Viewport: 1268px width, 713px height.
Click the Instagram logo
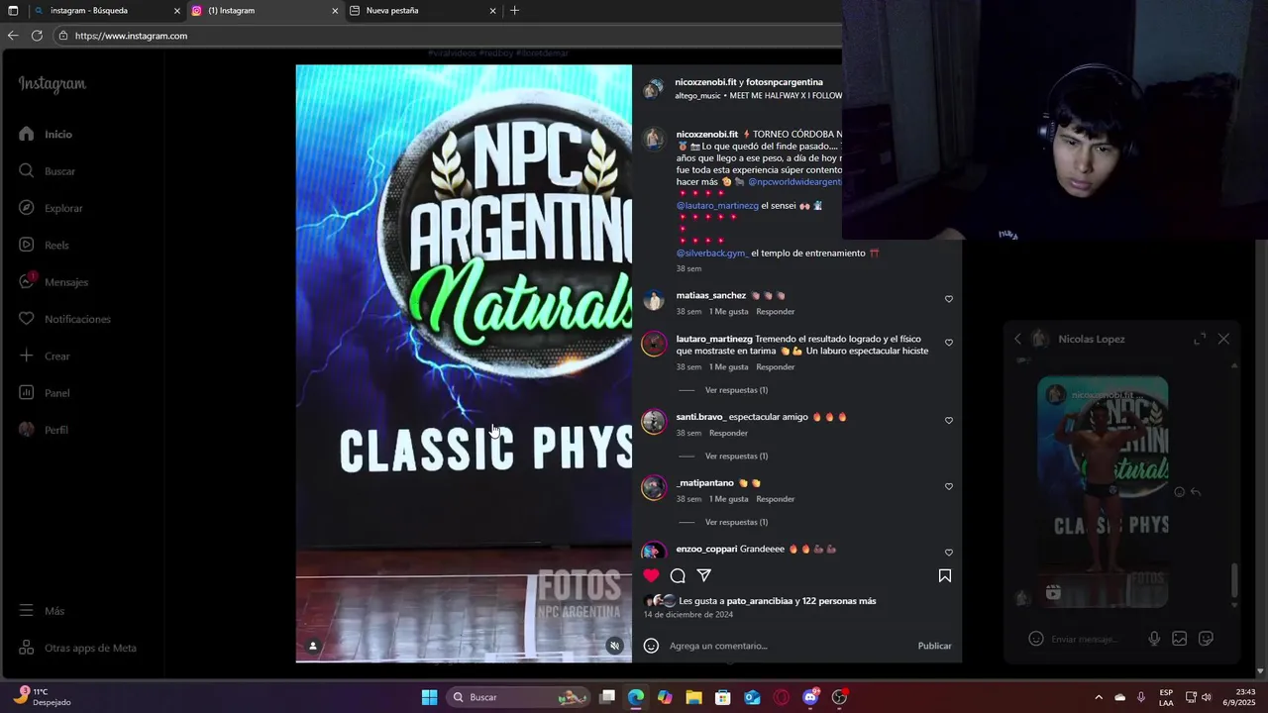[53, 84]
